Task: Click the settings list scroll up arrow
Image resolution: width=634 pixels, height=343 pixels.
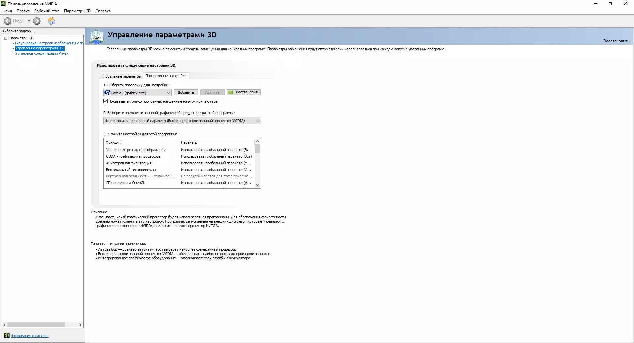Action: pyautogui.click(x=258, y=141)
